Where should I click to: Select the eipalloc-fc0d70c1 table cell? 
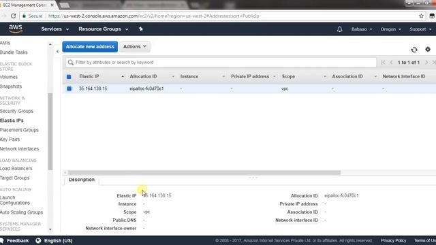146,88
